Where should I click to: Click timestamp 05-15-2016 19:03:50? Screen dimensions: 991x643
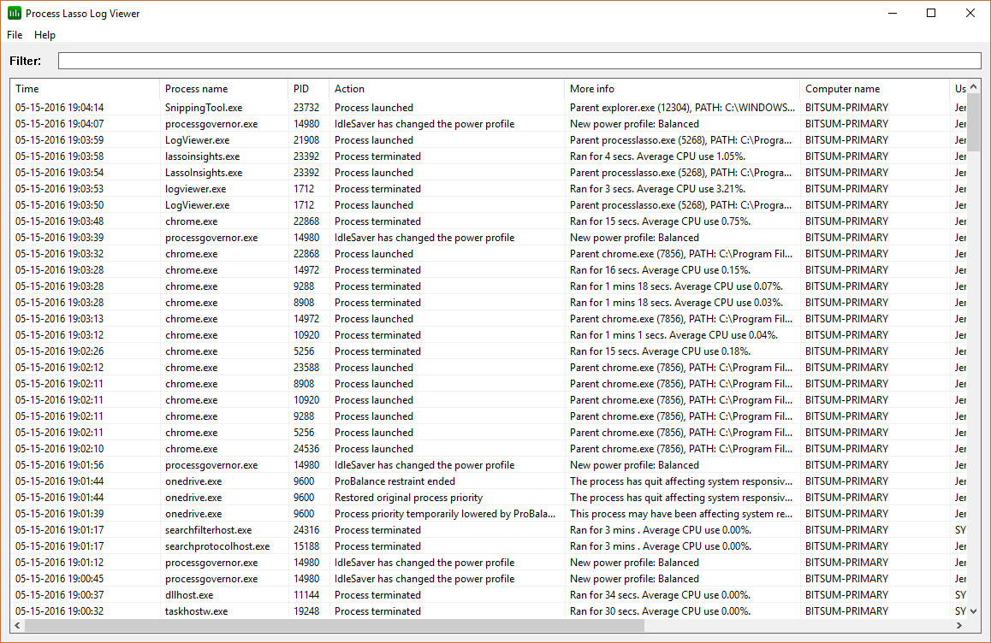(x=59, y=205)
